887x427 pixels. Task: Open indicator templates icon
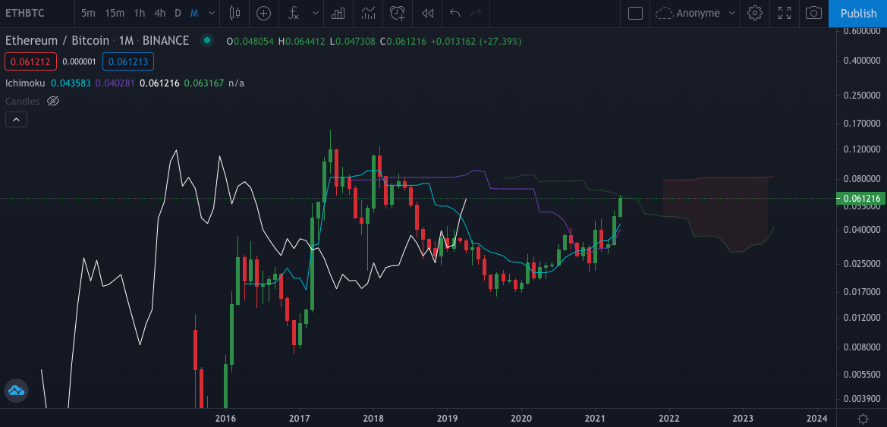tap(368, 13)
